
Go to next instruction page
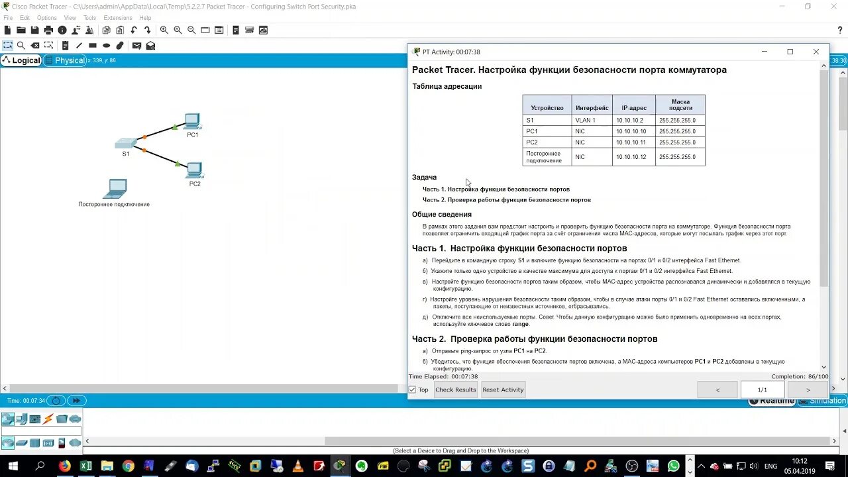pos(808,390)
